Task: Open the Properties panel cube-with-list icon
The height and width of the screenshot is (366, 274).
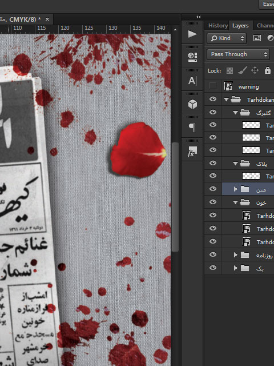Action: (192, 57)
